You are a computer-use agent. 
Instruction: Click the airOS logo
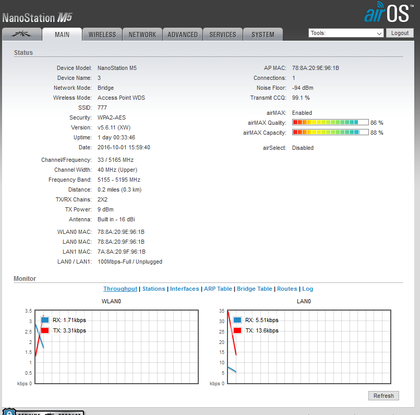[x=388, y=13]
